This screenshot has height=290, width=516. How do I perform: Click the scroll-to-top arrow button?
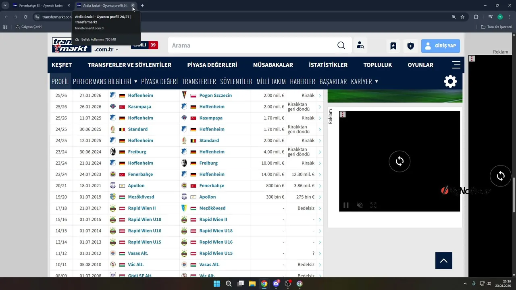(444, 261)
